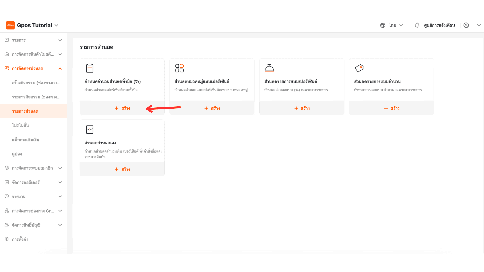Click สร้าง under กำหนดจำนวนส่วนลดทั้งบิล (%)

122,108
